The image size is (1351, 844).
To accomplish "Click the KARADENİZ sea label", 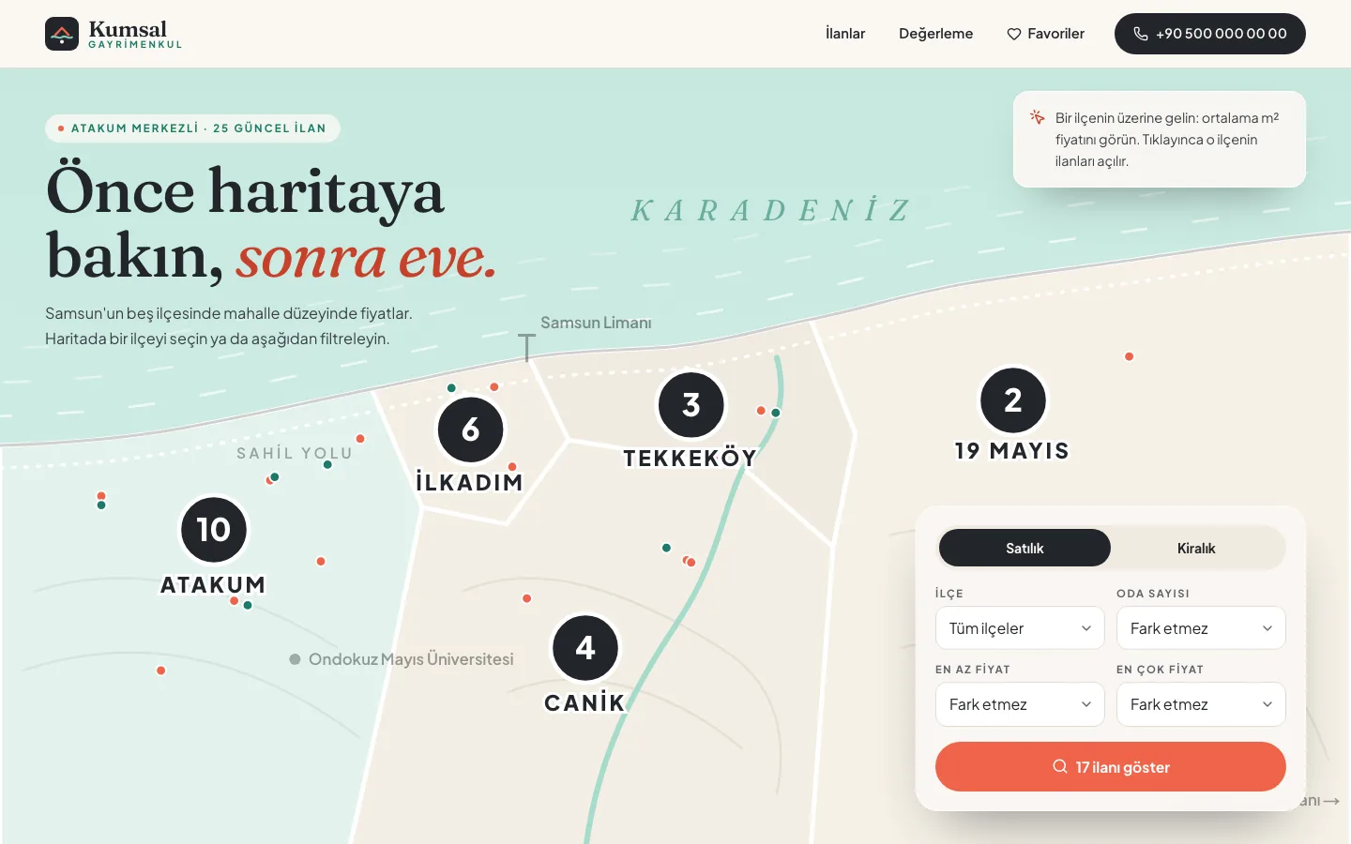I will (771, 210).
